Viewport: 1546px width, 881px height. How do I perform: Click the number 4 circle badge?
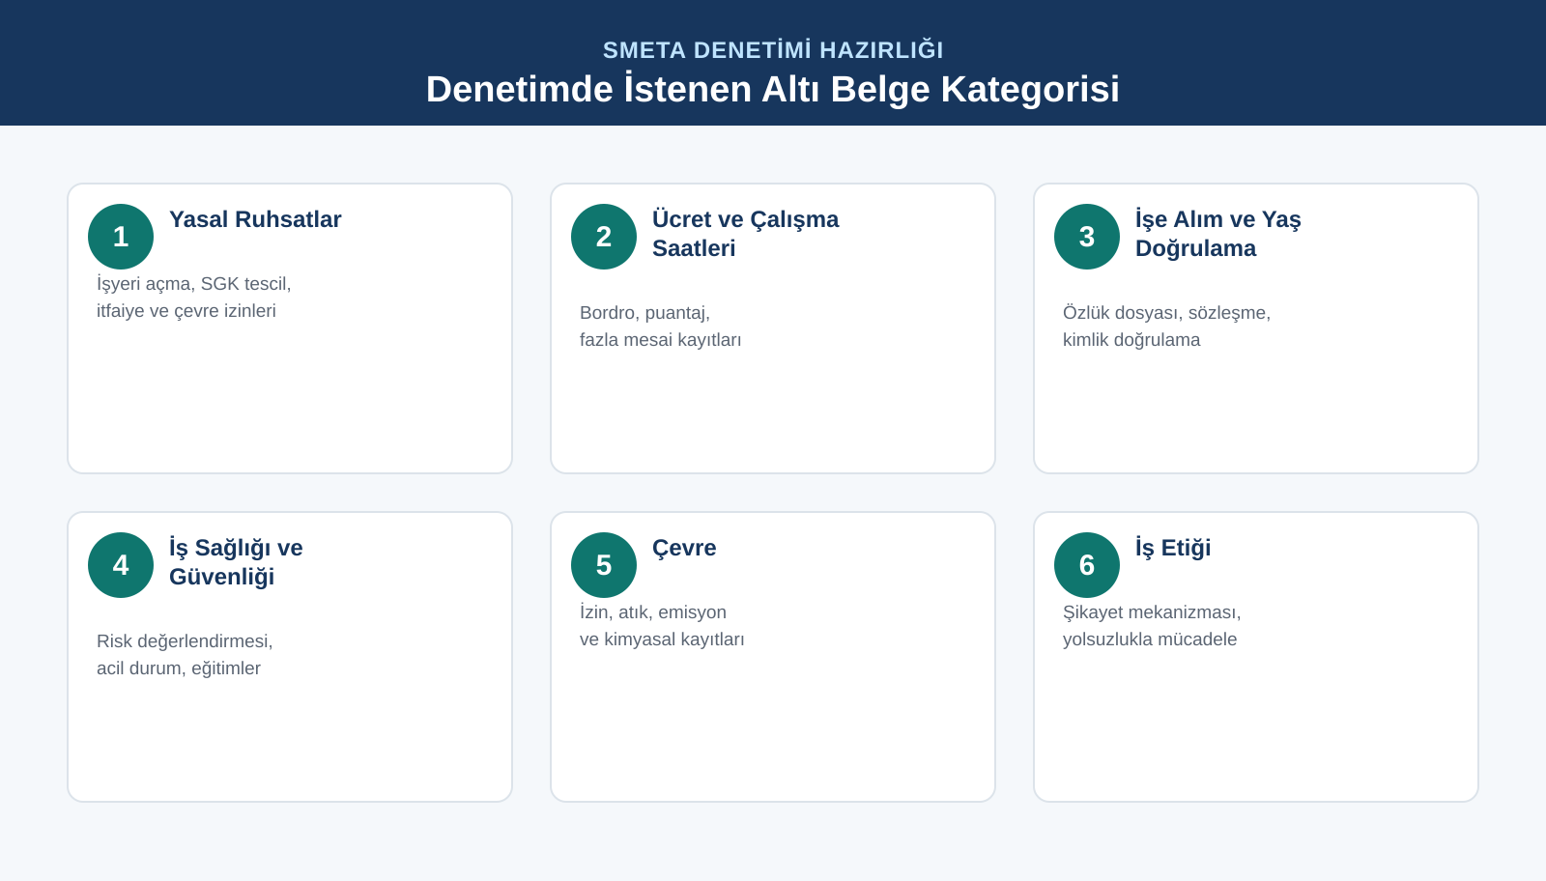121,565
